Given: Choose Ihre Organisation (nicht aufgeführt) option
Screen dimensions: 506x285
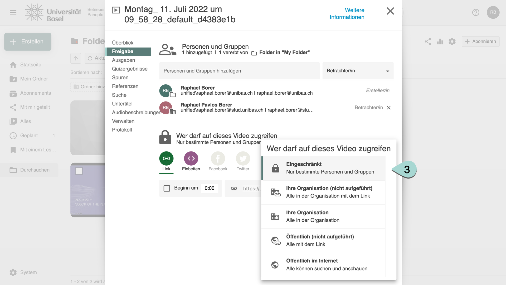Looking at the screenshot, I should (x=324, y=192).
